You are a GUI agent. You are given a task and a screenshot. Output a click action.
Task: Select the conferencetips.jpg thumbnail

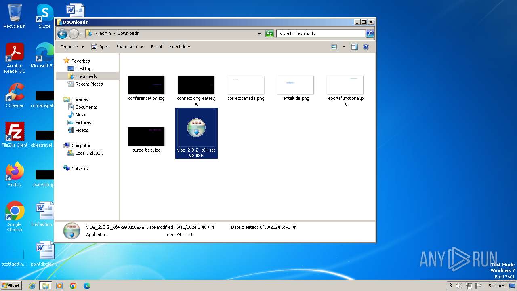(x=146, y=85)
